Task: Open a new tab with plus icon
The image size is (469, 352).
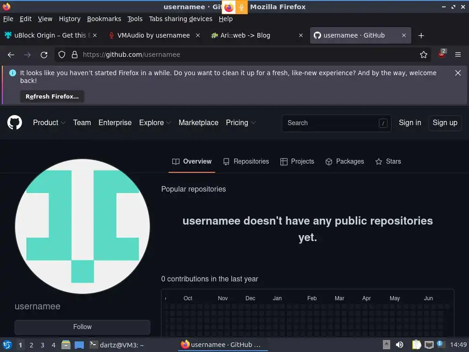Action: point(421,36)
